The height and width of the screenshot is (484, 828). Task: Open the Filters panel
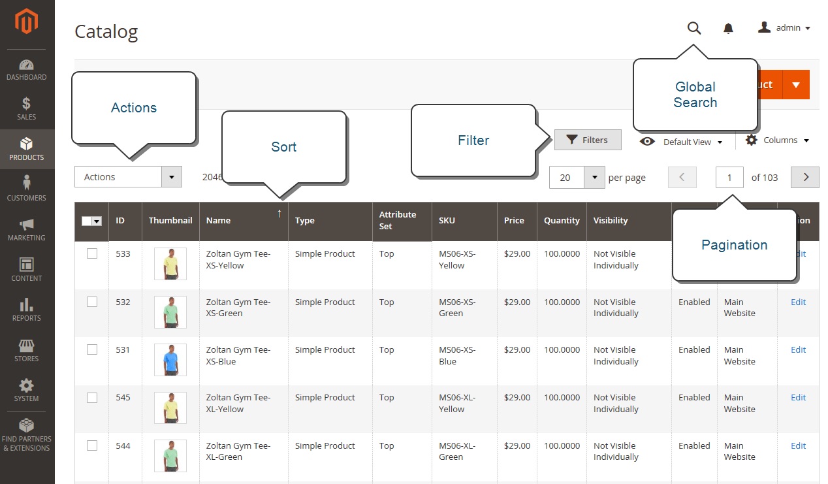click(x=587, y=140)
